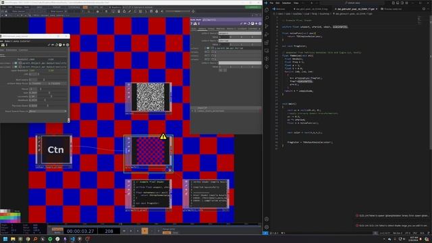Switch to VS Code via taskbar icon
The image size is (432, 243).
[72, 239]
